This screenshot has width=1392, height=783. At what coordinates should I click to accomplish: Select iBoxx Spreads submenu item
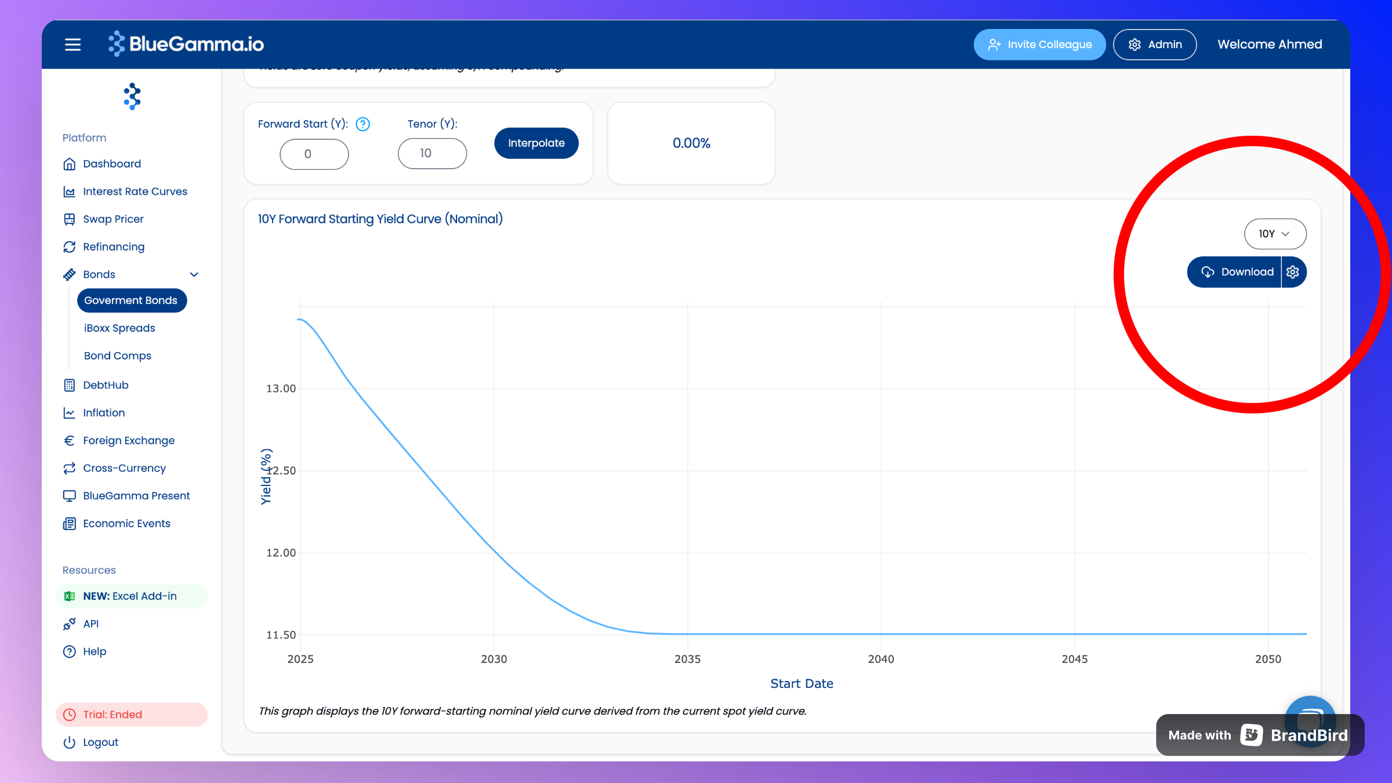[119, 328]
